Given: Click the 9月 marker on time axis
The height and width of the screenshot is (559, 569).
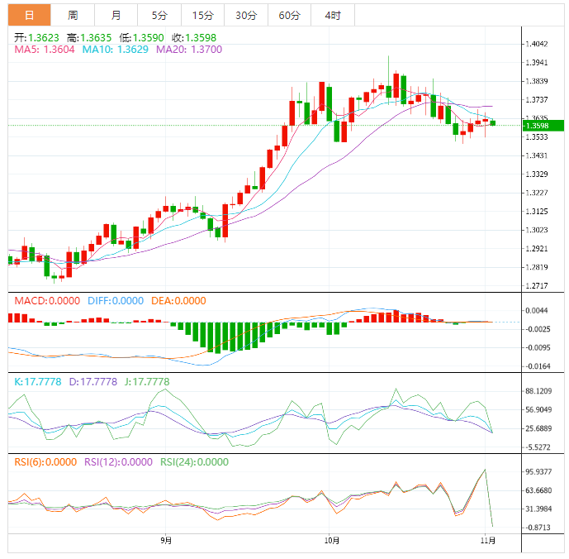Looking at the screenshot, I should point(167,541).
